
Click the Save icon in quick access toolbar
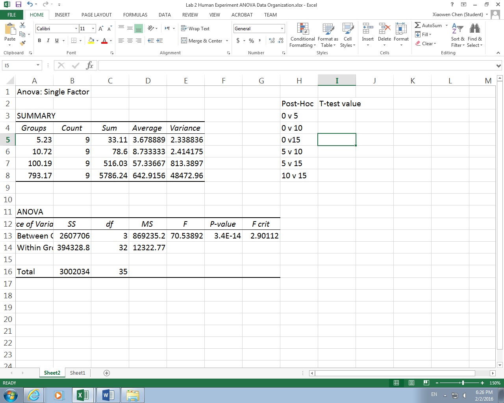pos(18,5)
